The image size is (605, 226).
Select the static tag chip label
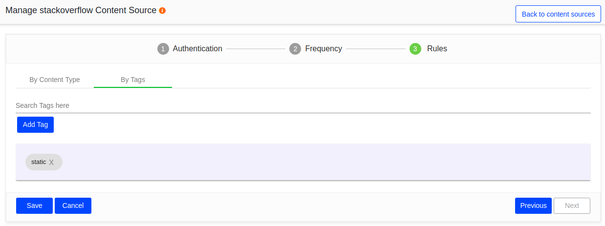point(39,162)
